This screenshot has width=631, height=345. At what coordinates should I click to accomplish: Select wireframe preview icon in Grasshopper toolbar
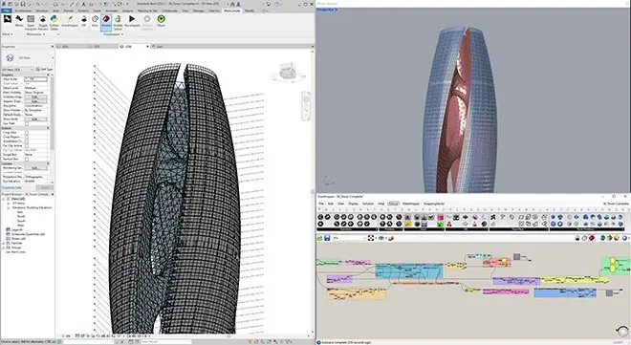click(x=585, y=238)
